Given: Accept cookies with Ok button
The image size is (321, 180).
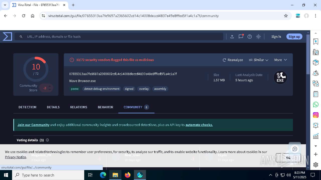Looking at the screenshot, I should point(288,158).
